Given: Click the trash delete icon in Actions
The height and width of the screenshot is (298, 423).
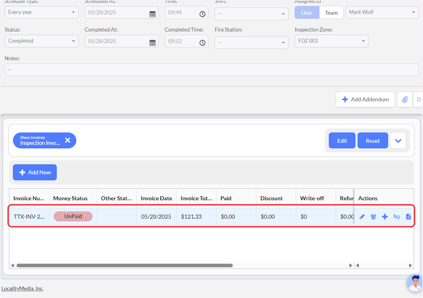Looking at the screenshot, I should 373,217.
